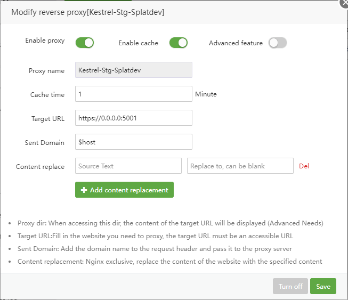Click the Enable cache text label
Image resolution: width=348 pixels, height=300 pixels.
point(138,43)
